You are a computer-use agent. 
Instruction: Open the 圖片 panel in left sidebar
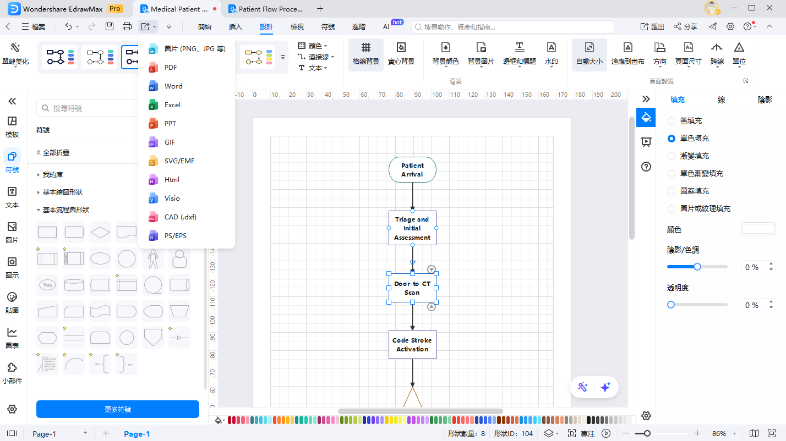point(12,233)
